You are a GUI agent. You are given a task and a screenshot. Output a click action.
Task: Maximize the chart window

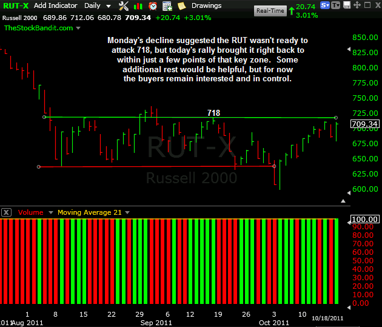[x=367, y=5]
